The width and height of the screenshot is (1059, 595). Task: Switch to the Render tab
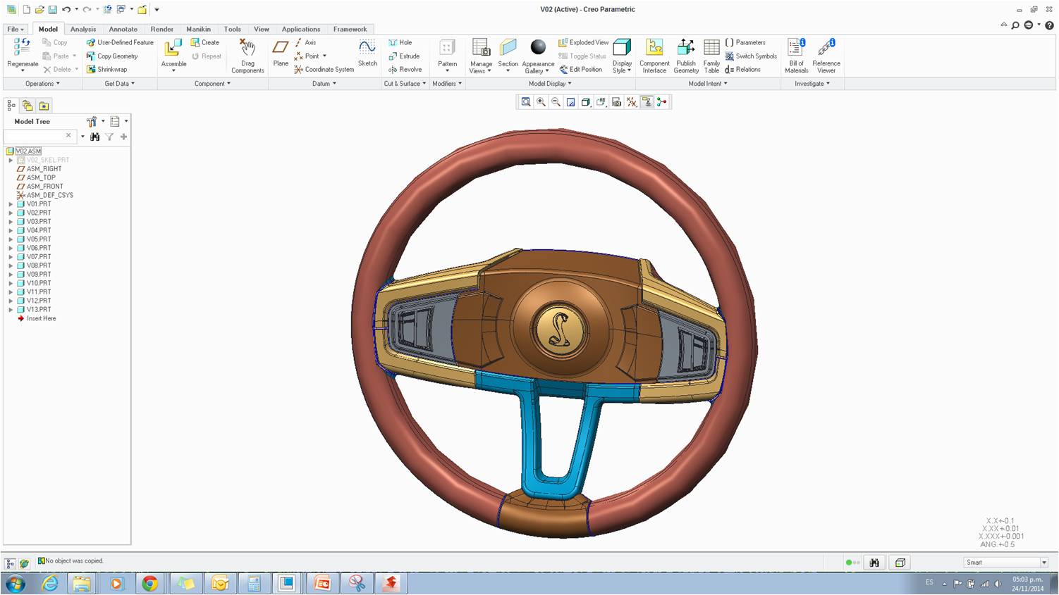(162, 29)
